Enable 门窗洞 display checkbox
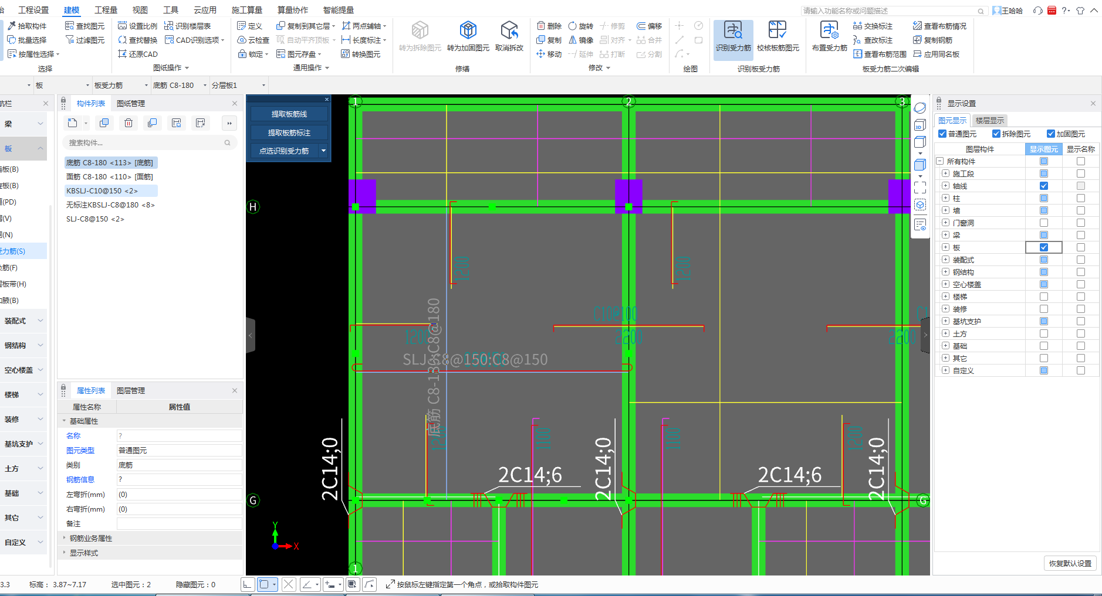1102x596 pixels. (x=1043, y=223)
